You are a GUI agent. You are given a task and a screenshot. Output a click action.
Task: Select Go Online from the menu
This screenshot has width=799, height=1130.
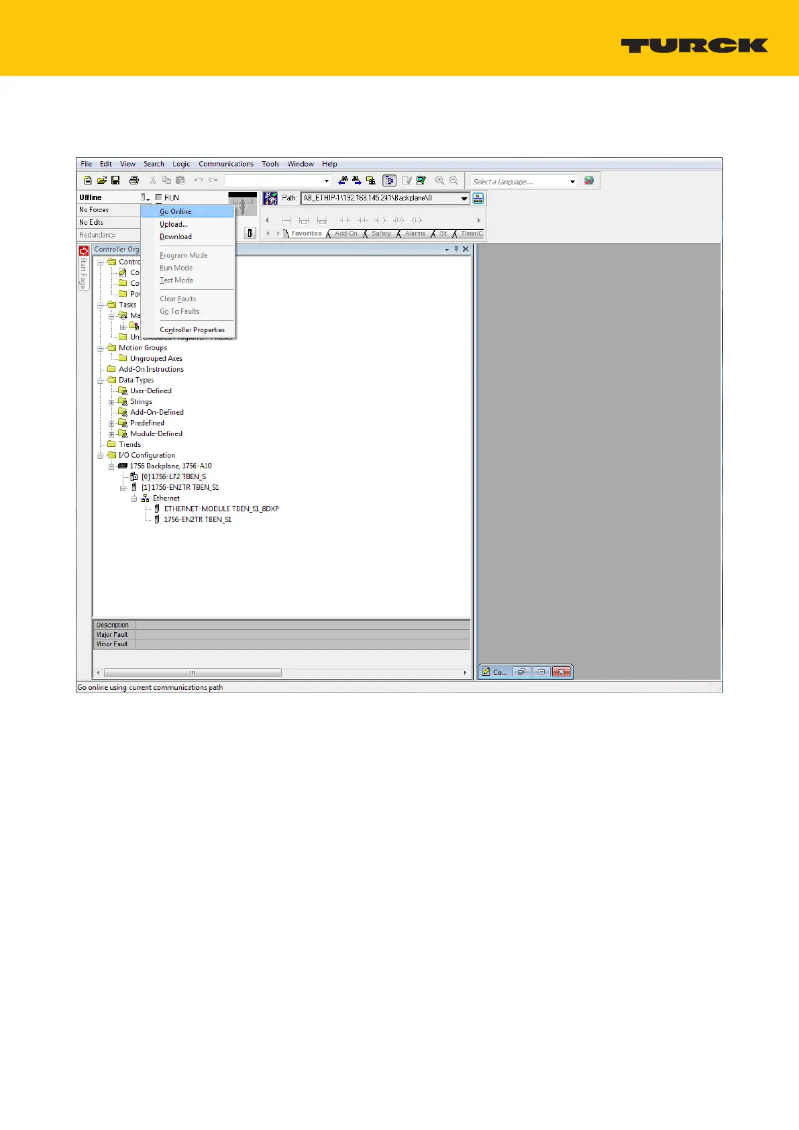[187, 211]
